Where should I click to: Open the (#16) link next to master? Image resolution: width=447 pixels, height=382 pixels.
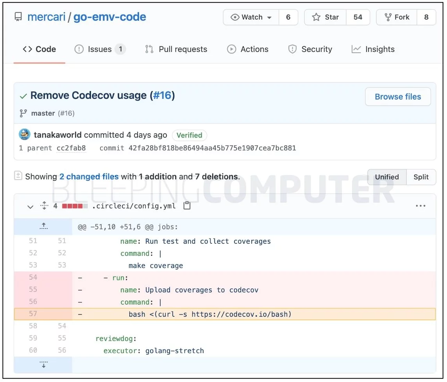(x=66, y=113)
